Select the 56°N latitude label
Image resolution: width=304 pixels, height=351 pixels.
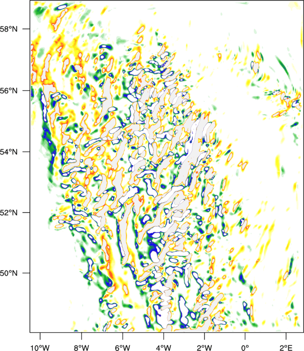pyautogui.click(x=8, y=91)
